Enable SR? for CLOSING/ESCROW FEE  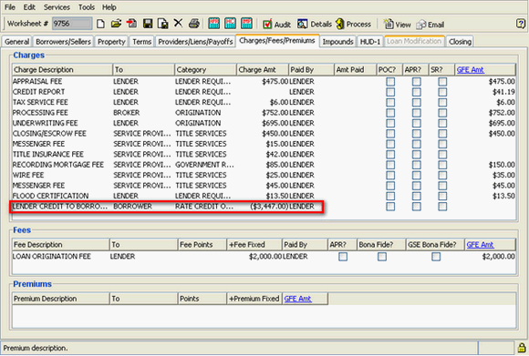[442, 134]
